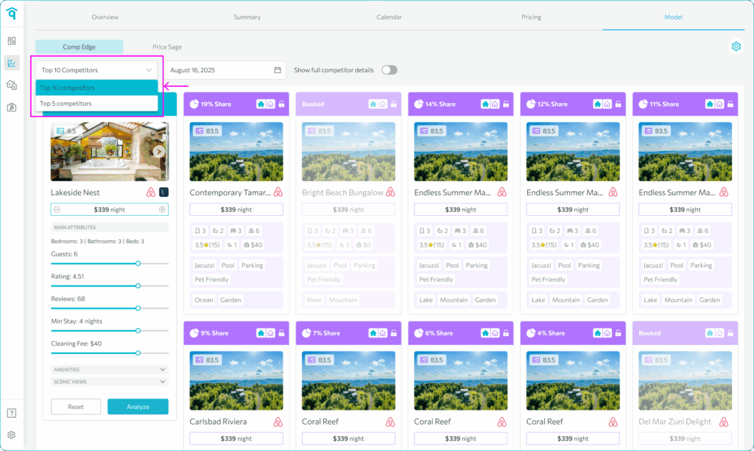Viewport: 754px width, 451px height.
Task: Open the dashboard grid icon in sidebar
Action: point(12,41)
